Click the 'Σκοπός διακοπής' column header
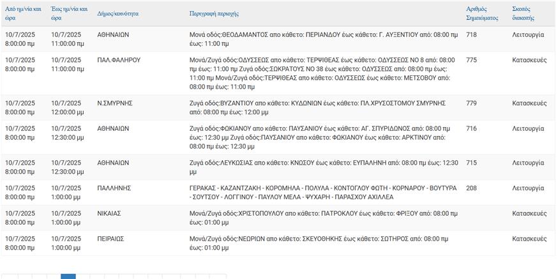The image size is (558, 279). tap(524, 13)
